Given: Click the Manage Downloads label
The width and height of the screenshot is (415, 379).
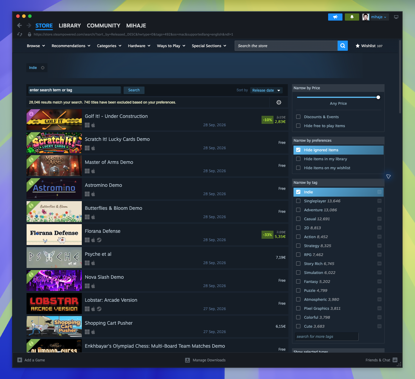Looking at the screenshot, I should [x=209, y=360].
